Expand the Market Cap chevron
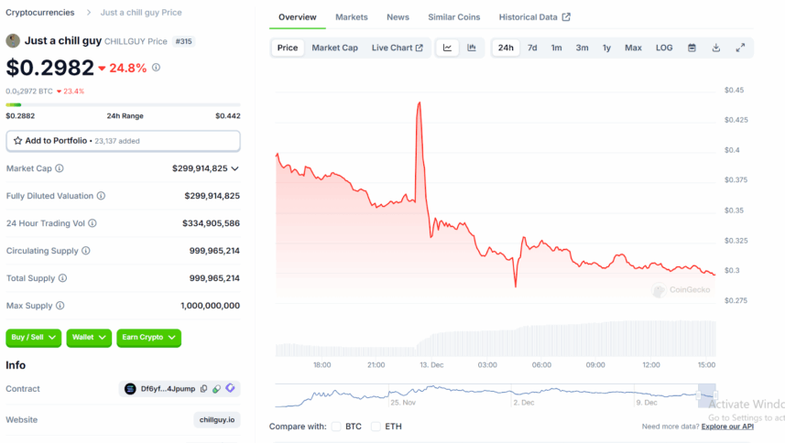The width and height of the screenshot is (785, 443). [234, 168]
